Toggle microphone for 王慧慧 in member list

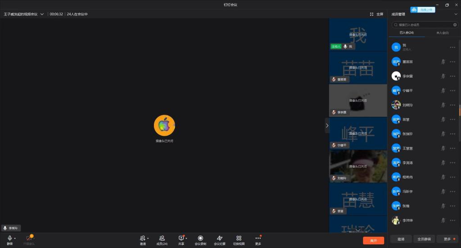443,148
